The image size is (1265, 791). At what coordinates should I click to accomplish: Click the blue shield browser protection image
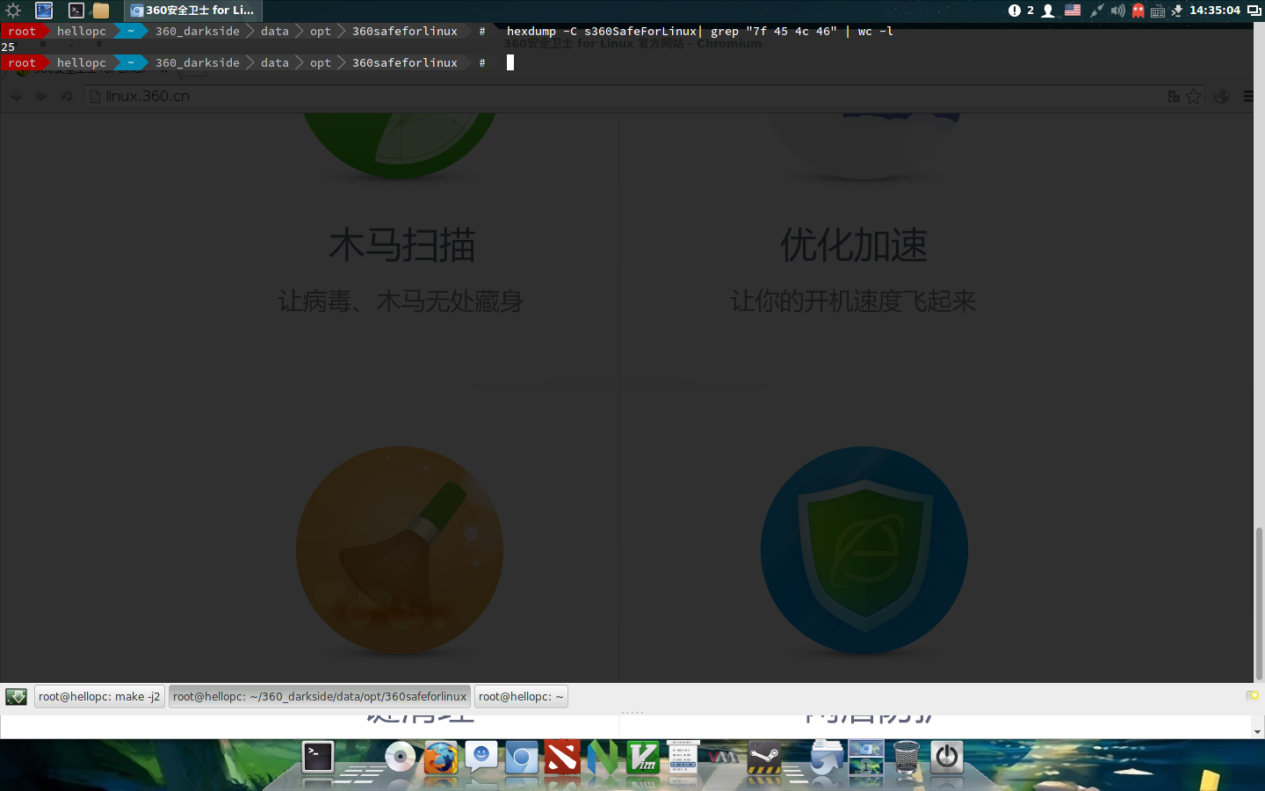pyautogui.click(x=864, y=550)
